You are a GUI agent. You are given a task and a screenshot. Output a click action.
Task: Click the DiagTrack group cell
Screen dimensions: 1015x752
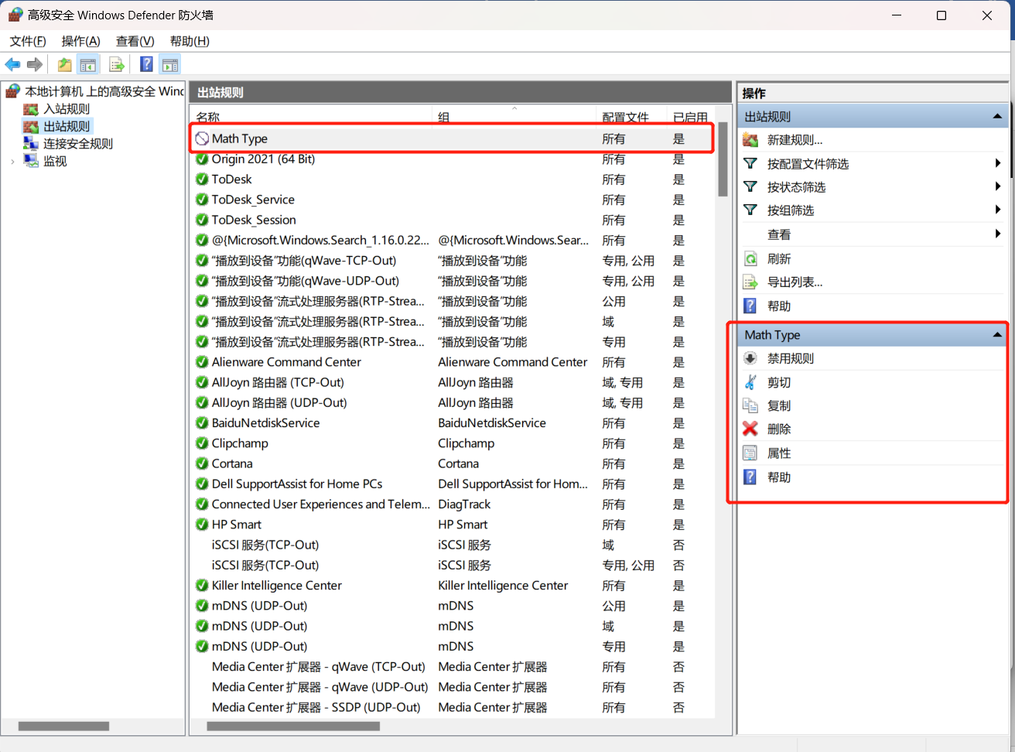coord(464,504)
